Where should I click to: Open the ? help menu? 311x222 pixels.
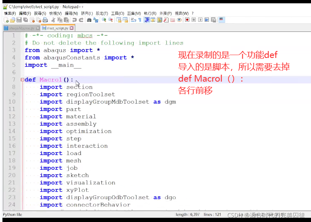coord(192,13)
